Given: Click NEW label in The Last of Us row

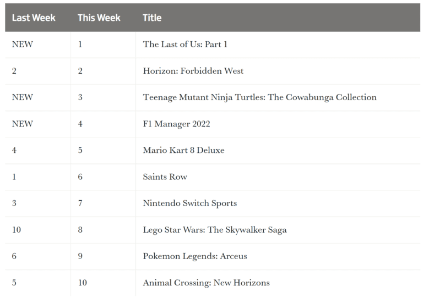Looking at the screenshot, I should click(x=23, y=44).
